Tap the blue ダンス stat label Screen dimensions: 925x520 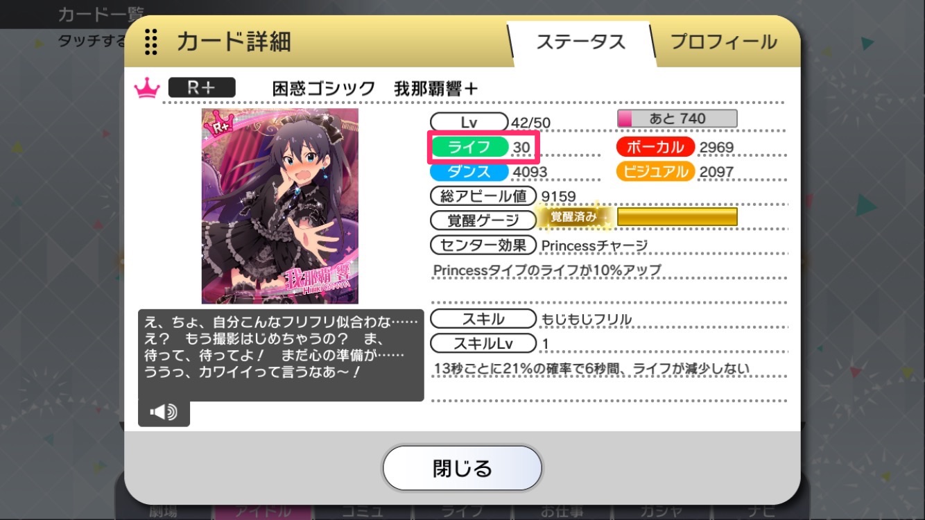click(x=469, y=171)
